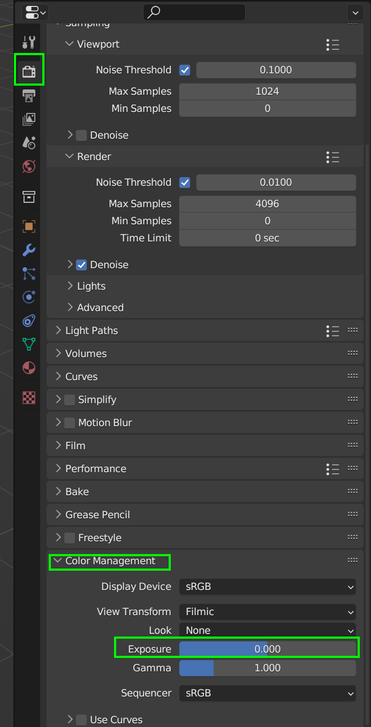Open the Display Device sRGB dropdown

click(267, 587)
